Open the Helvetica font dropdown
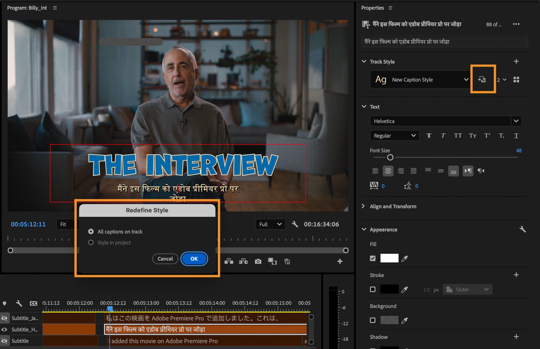This screenshot has width=540, height=349. coord(516,121)
